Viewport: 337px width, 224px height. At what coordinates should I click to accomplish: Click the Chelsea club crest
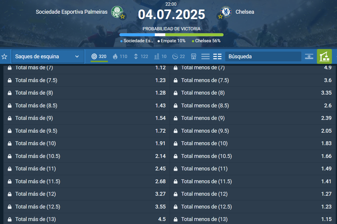click(x=226, y=12)
